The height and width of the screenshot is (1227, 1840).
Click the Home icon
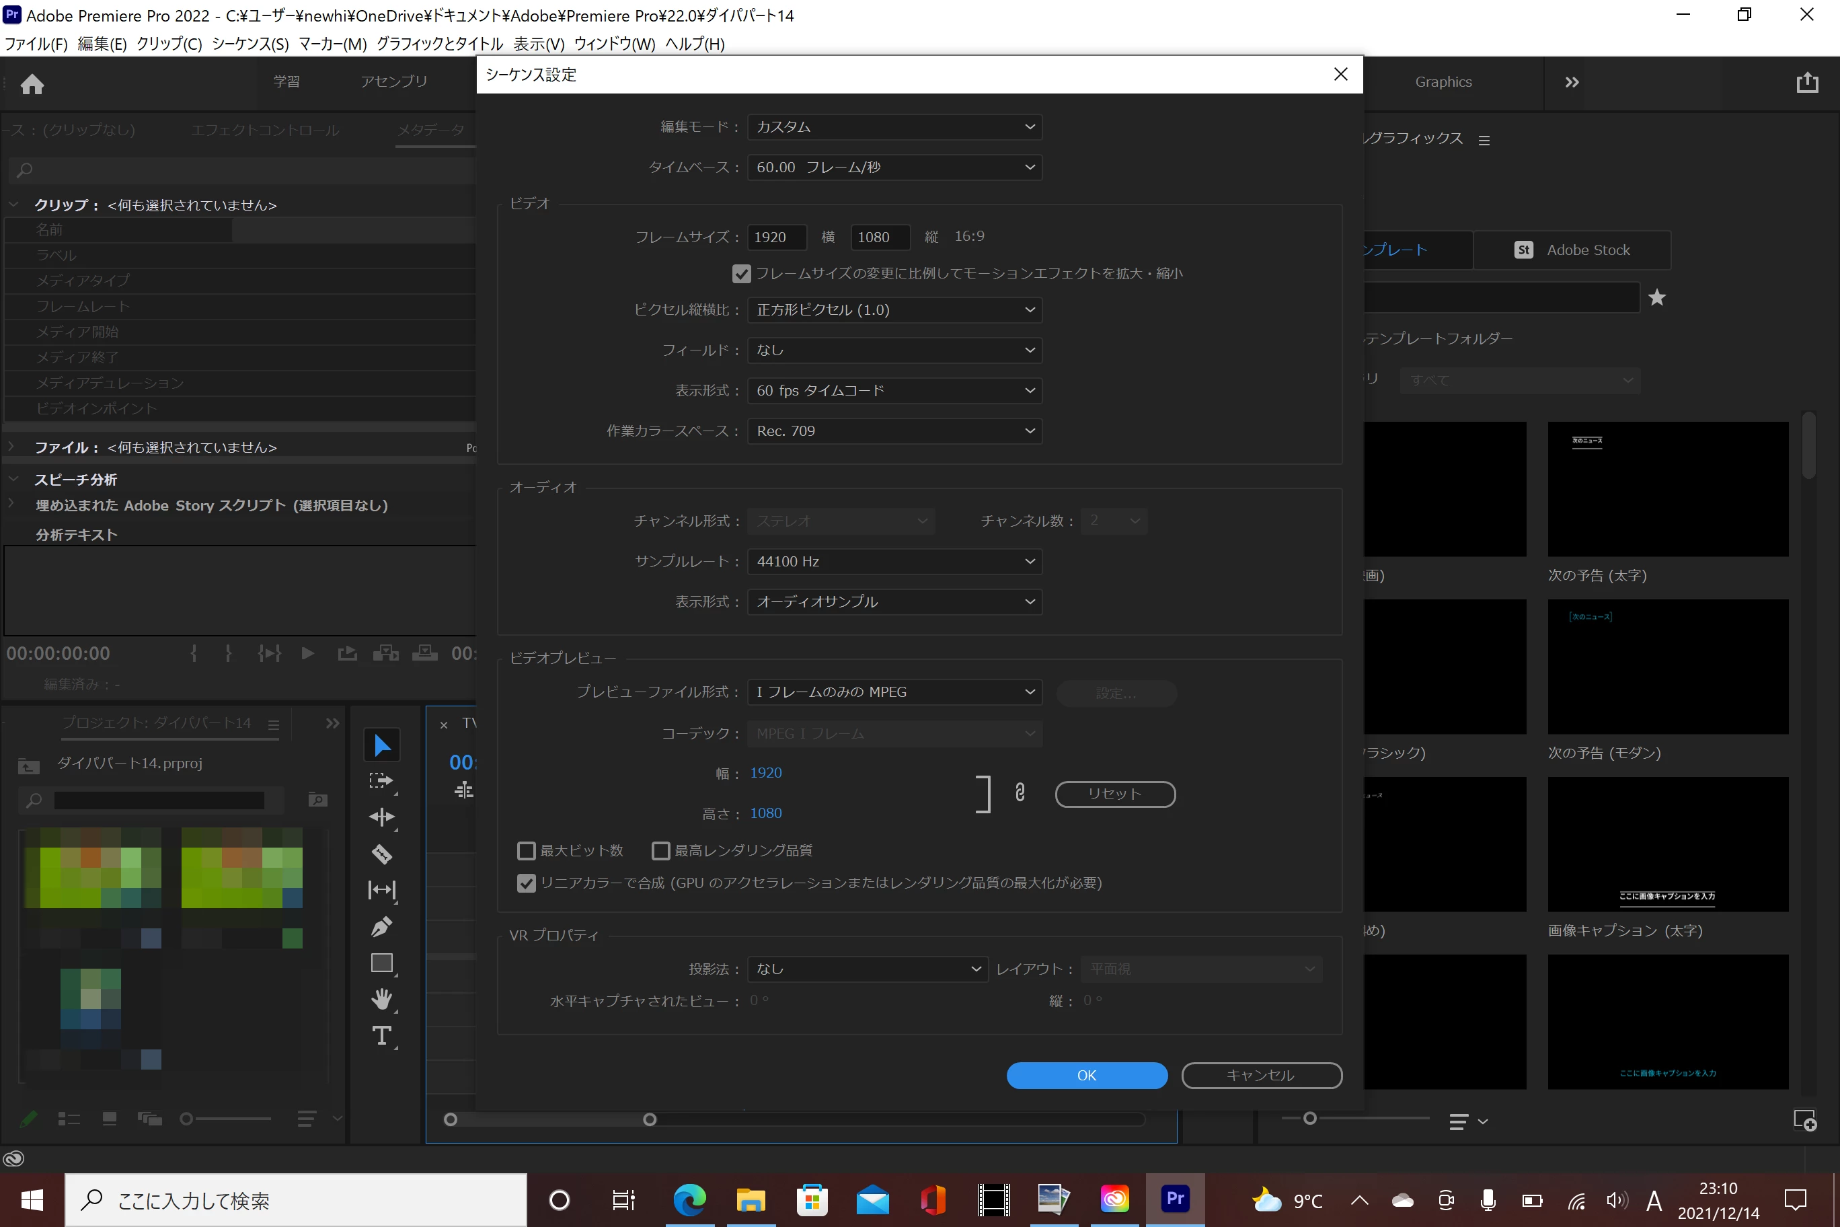(32, 83)
